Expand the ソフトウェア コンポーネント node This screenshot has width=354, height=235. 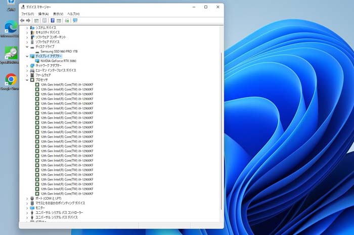coord(27,37)
